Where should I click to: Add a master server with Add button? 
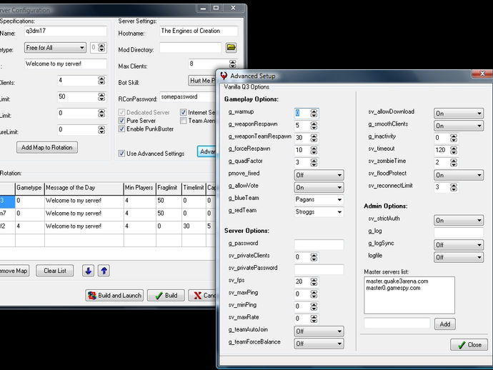click(445, 324)
